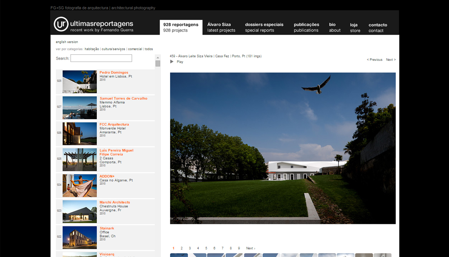Go to page 5 in pagination

[206, 248]
